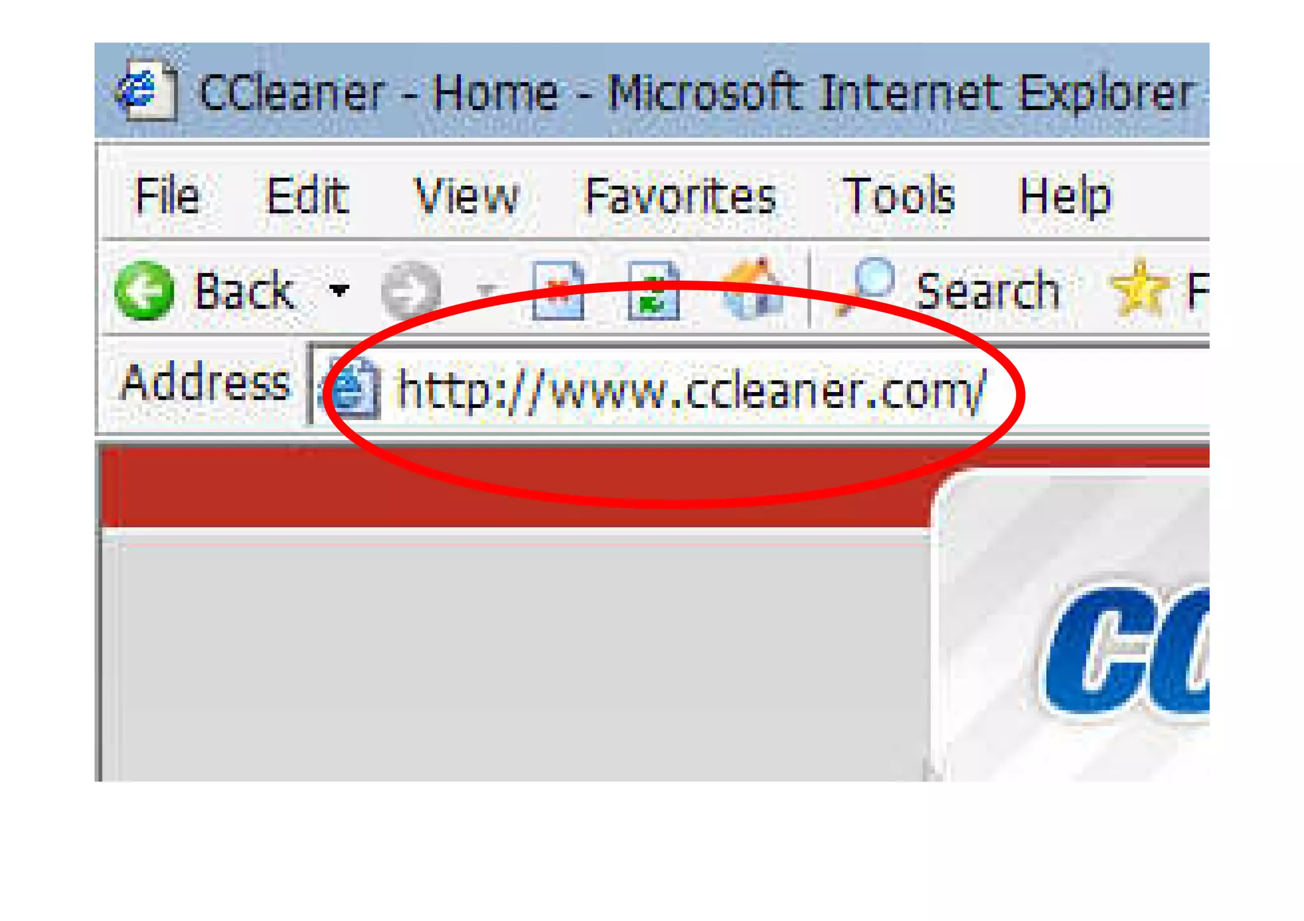Click the Search toolbar button label

(x=988, y=290)
